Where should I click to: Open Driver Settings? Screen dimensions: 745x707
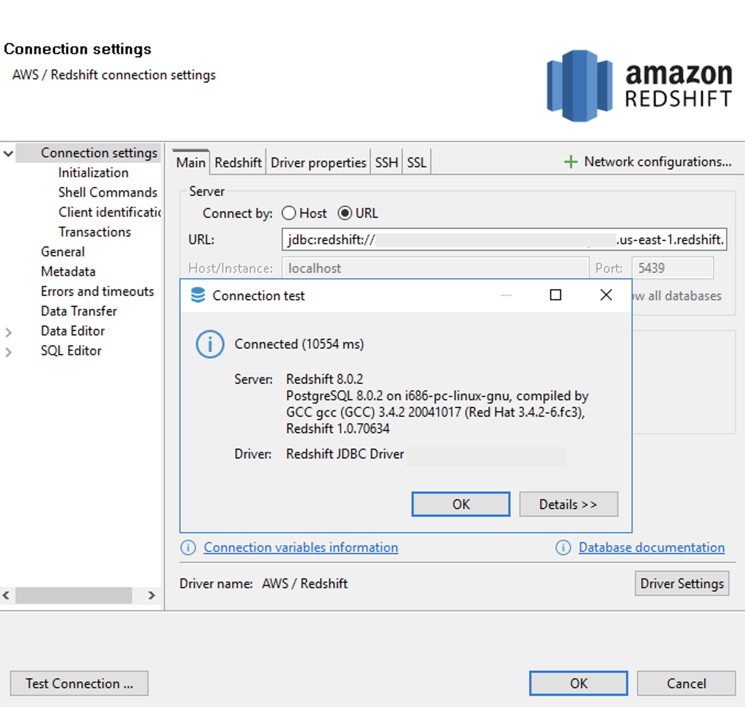coord(682,583)
